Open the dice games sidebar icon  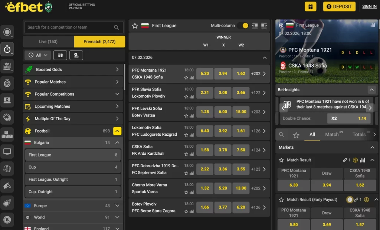point(7,168)
